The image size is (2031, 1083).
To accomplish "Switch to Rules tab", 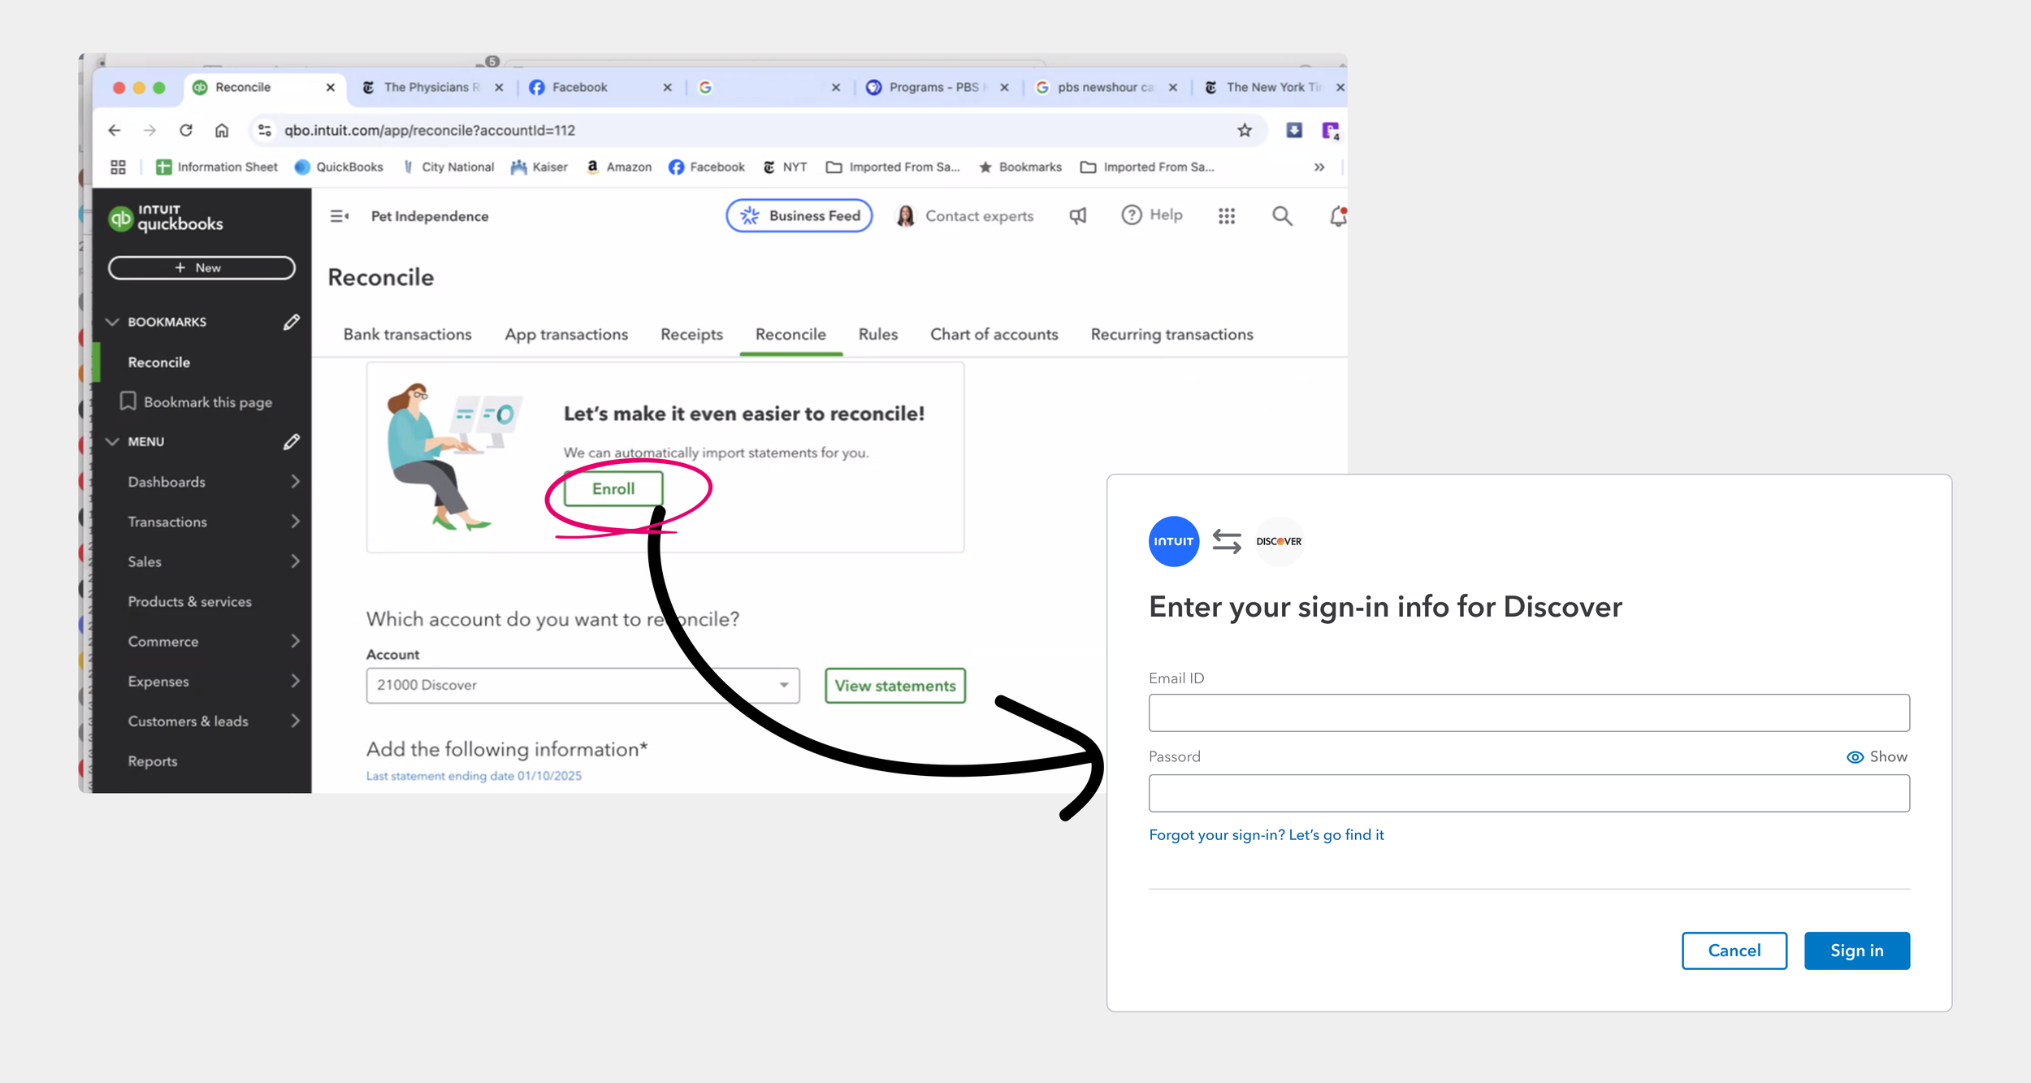I will pyautogui.click(x=878, y=334).
